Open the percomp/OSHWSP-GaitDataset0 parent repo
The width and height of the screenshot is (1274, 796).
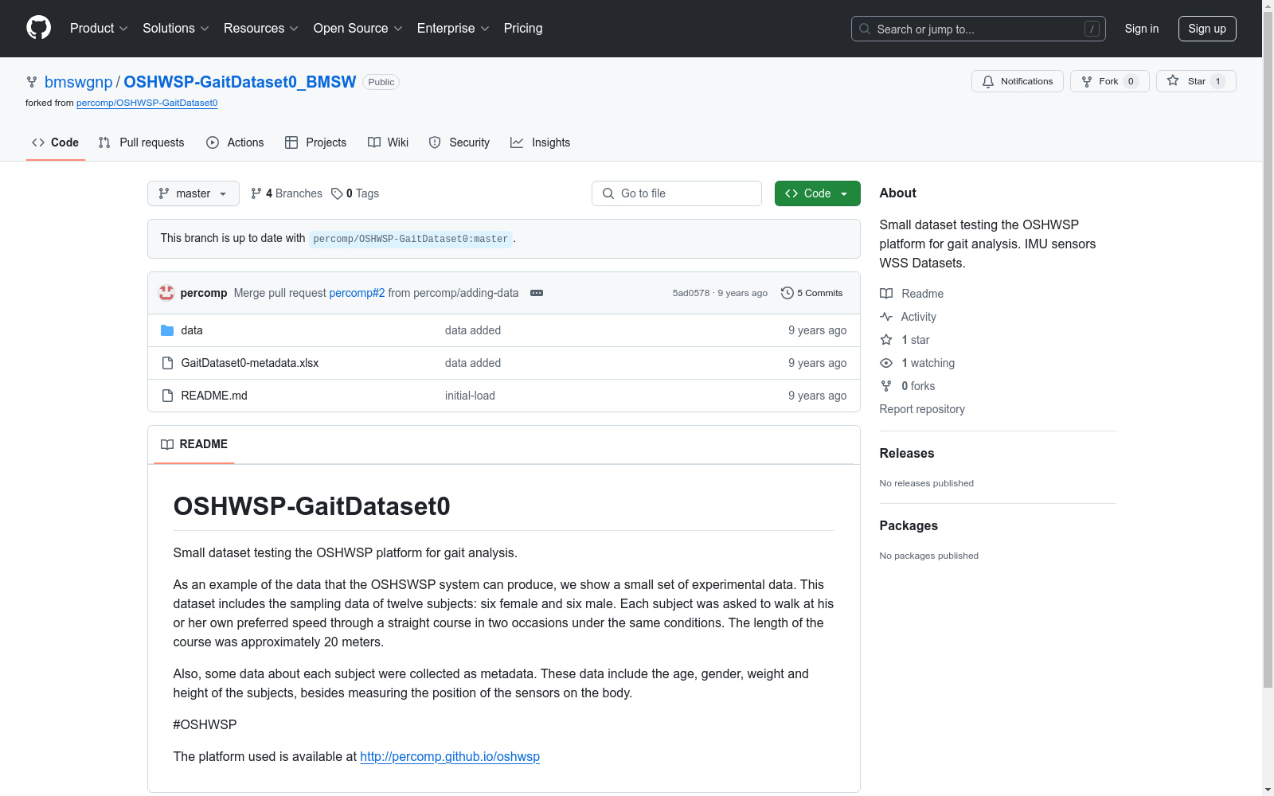[147, 103]
